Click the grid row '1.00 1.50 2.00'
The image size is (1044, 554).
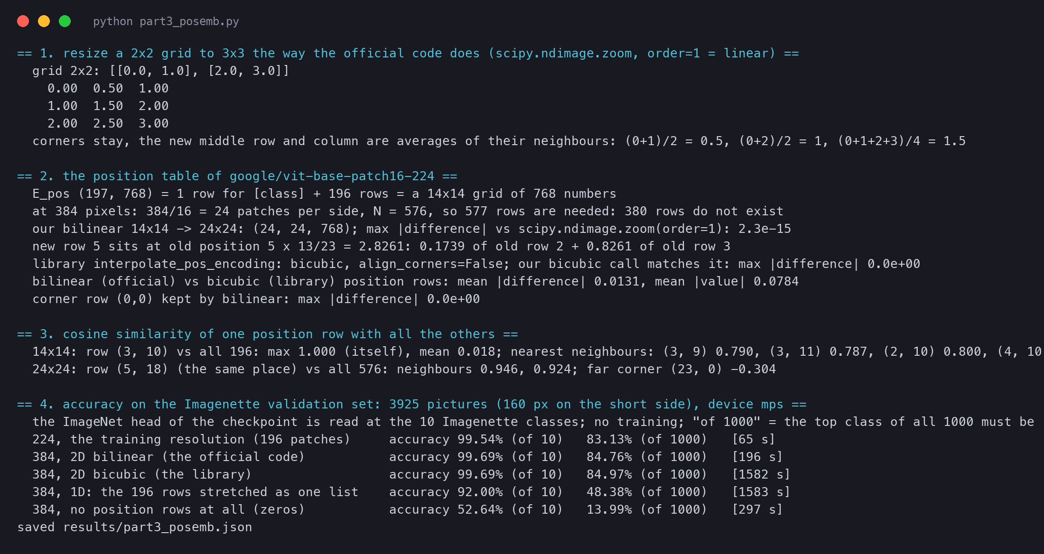[x=108, y=106]
